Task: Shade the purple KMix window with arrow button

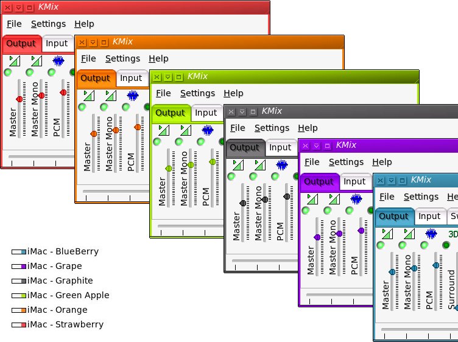Action: click(316, 145)
